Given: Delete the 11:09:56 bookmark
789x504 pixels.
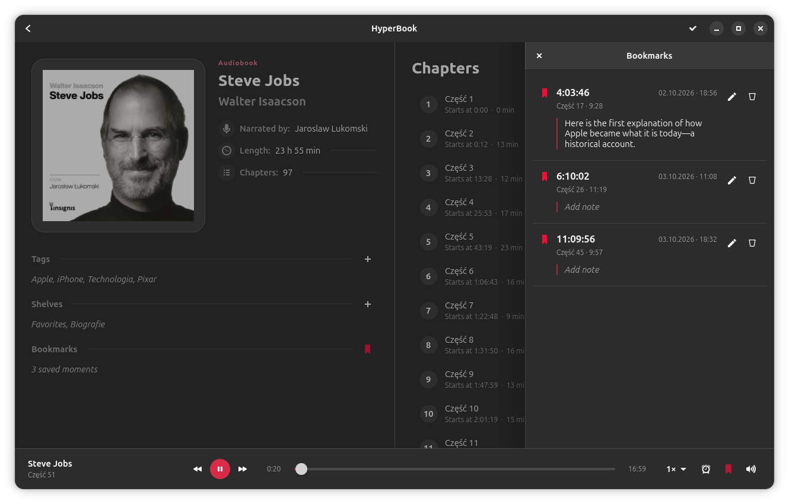Looking at the screenshot, I should pyautogui.click(x=752, y=243).
